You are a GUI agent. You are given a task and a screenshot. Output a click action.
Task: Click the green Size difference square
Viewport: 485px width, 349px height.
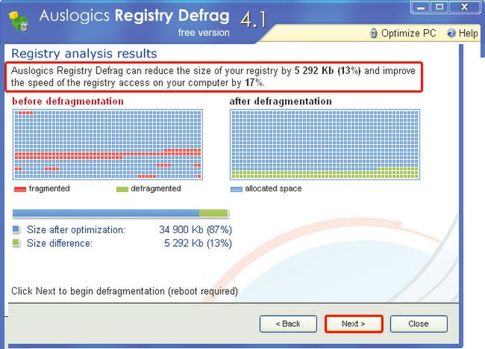point(16,243)
